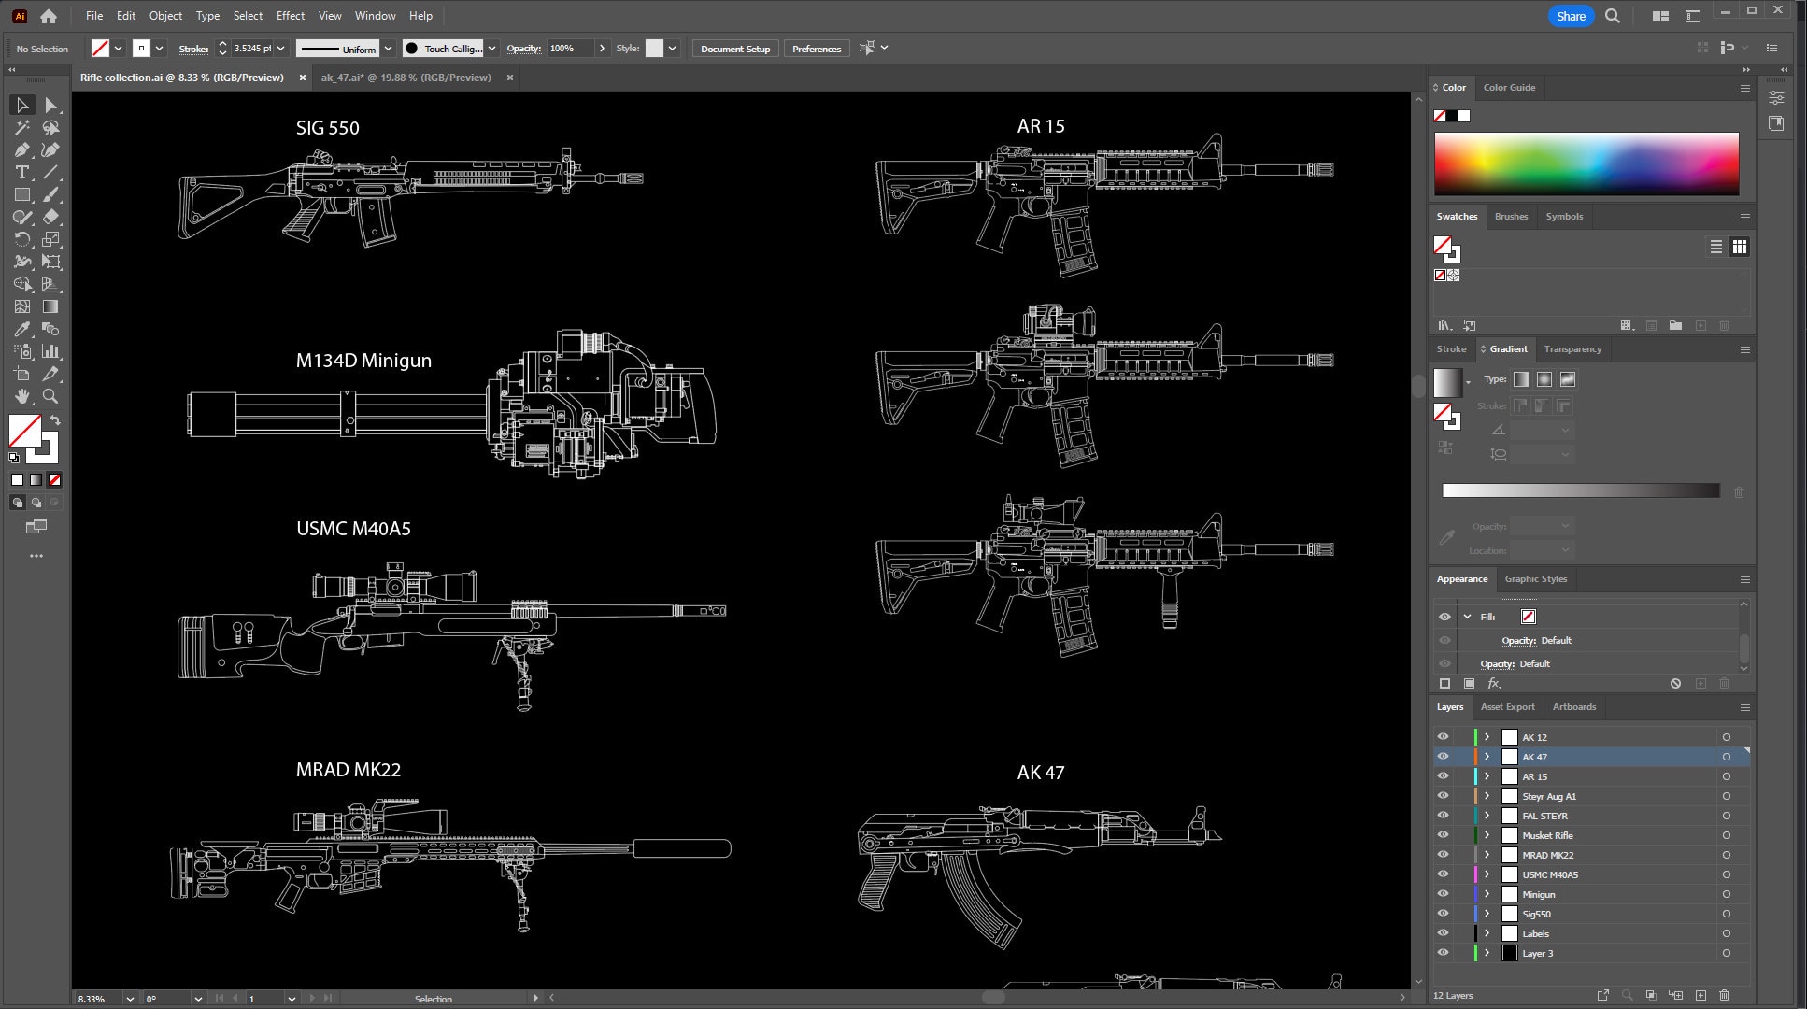Viewport: 1807px width, 1009px height.
Task: Select the Rectangle tool
Action: [22, 194]
